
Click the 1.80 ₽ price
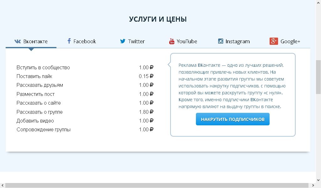click(x=146, y=112)
